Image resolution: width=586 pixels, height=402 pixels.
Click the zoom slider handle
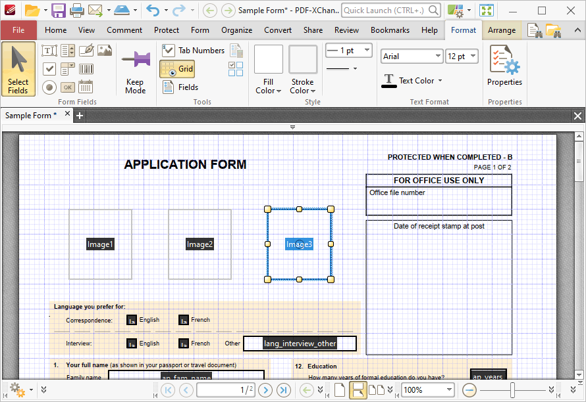click(x=512, y=390)
